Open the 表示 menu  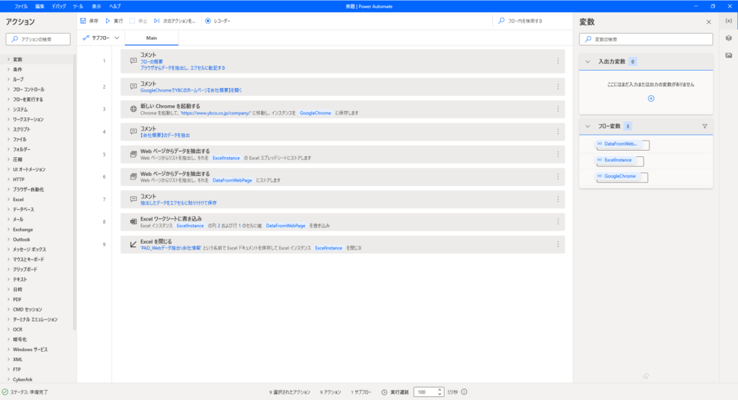point(97,6)
